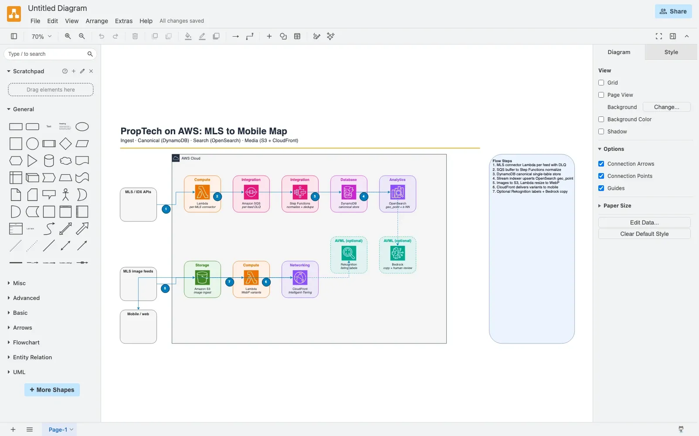This screenshot has width=699, height=436.
Task: Toggle the shadow icon in toolbar
Action: click(x=216, y=37)
